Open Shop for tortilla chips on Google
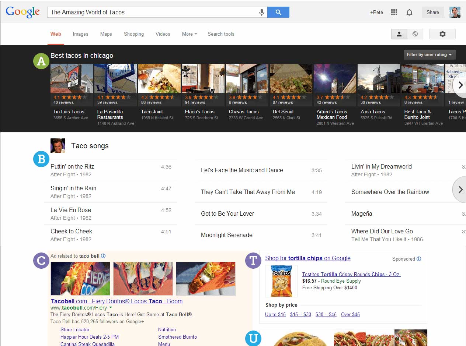The image size is (466, 346). click(308, 258)
